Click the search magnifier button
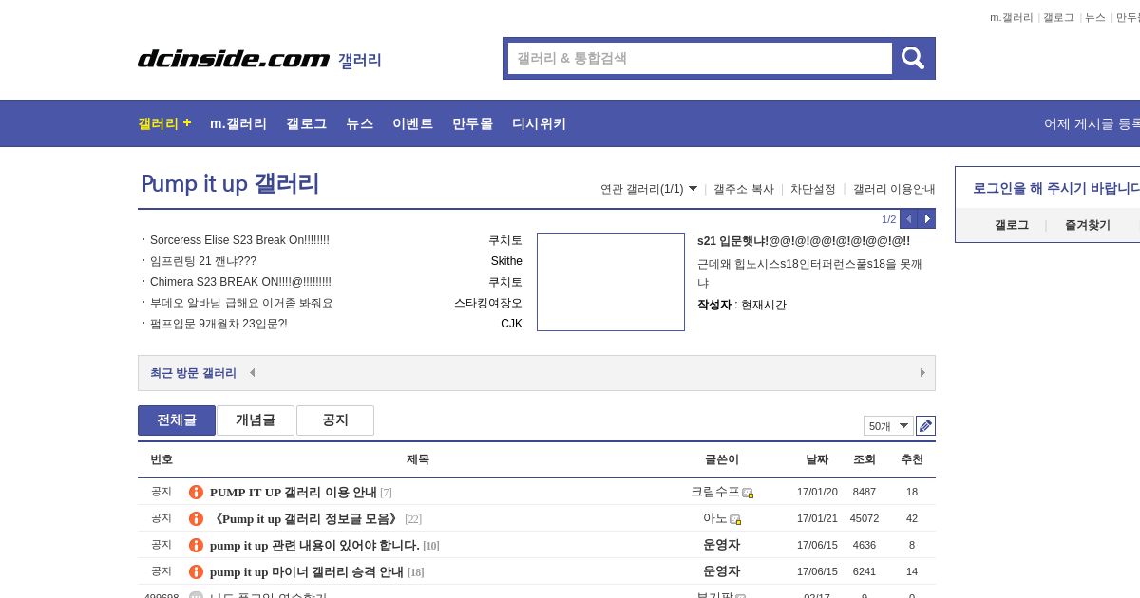The height and width of the screenshot is (598, 1140). (x=913, y=58)
